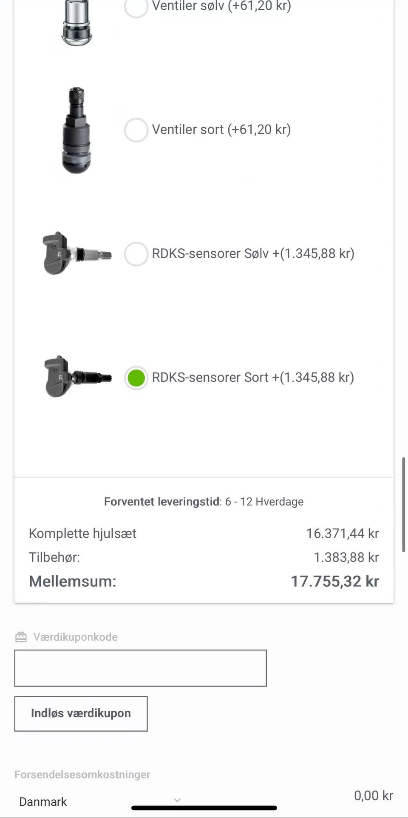Tap the home indicator bar
The height and width of the screenshot is (818, 408).
[x=204, y=808]
